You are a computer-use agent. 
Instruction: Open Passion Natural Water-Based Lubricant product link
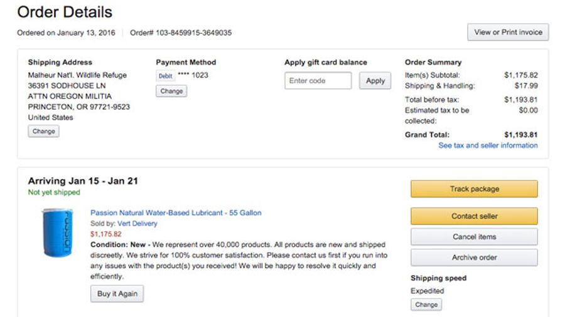click(176, 213)
